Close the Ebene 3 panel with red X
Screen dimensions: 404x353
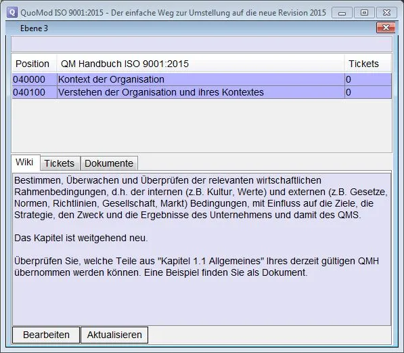(386, 28)
